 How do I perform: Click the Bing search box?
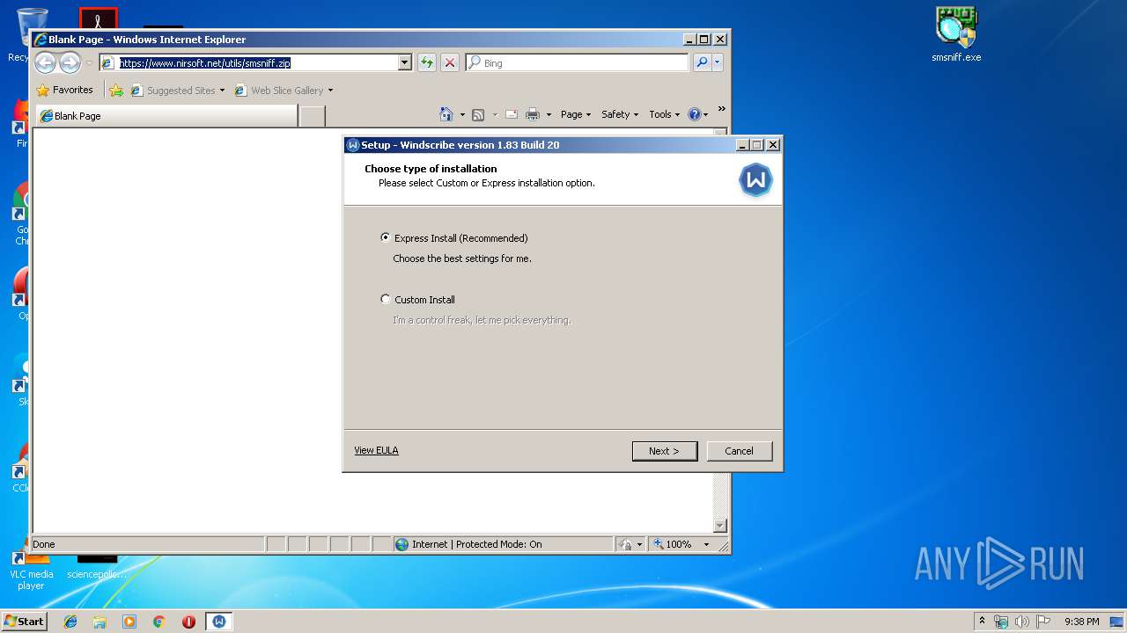[577, 62]
